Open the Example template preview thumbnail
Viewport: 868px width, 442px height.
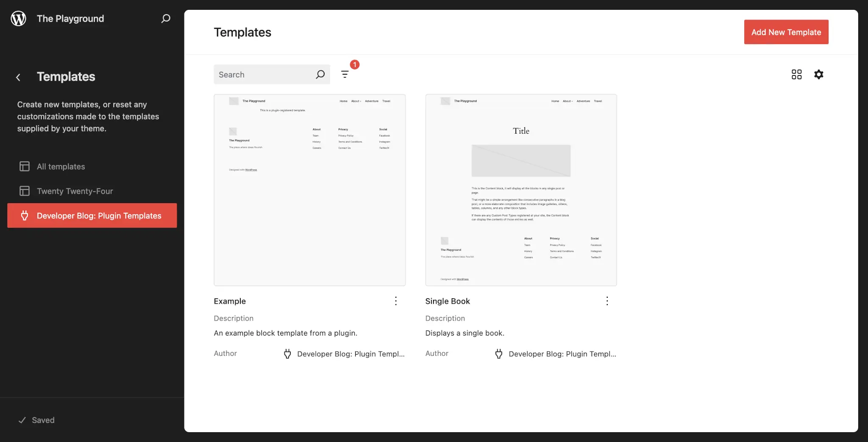click(x=310, y=190)
